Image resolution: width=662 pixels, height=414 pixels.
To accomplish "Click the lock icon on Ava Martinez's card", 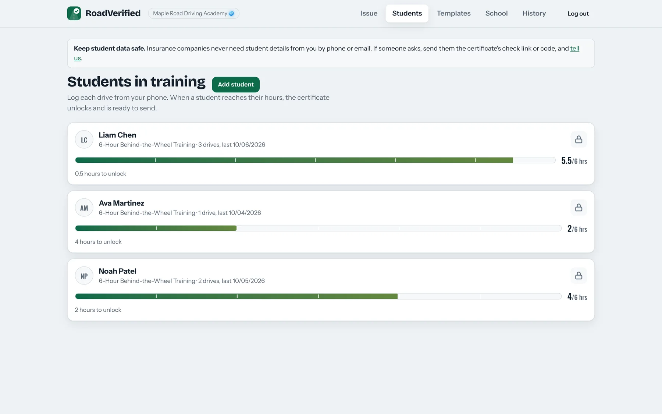I will coord(579,208).
